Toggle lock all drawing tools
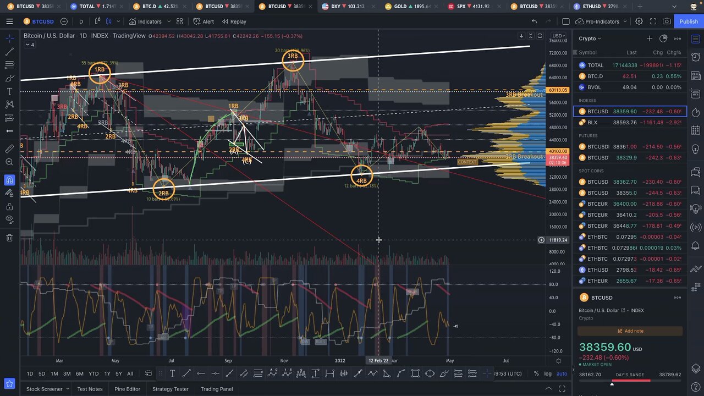Image resolution: width=704 pixels, height=396 pixels. point(9,206)
